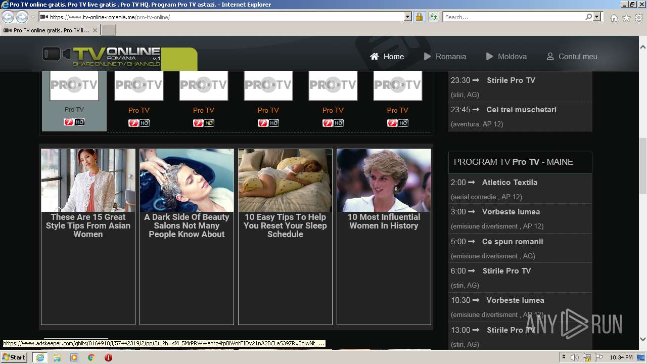
Task: Click the page scrollbar up arrow
Action: (643, 47)
